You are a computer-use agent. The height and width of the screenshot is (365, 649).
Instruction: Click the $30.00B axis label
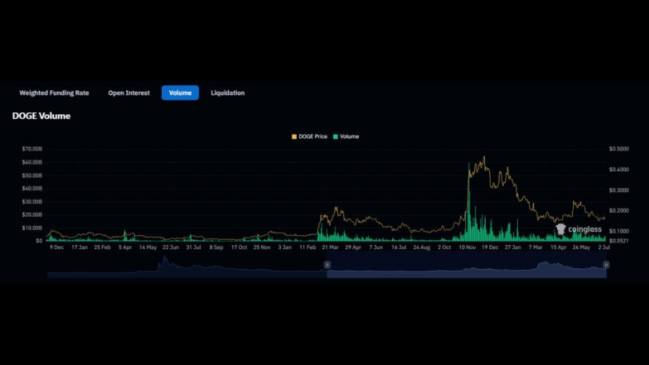32,202
